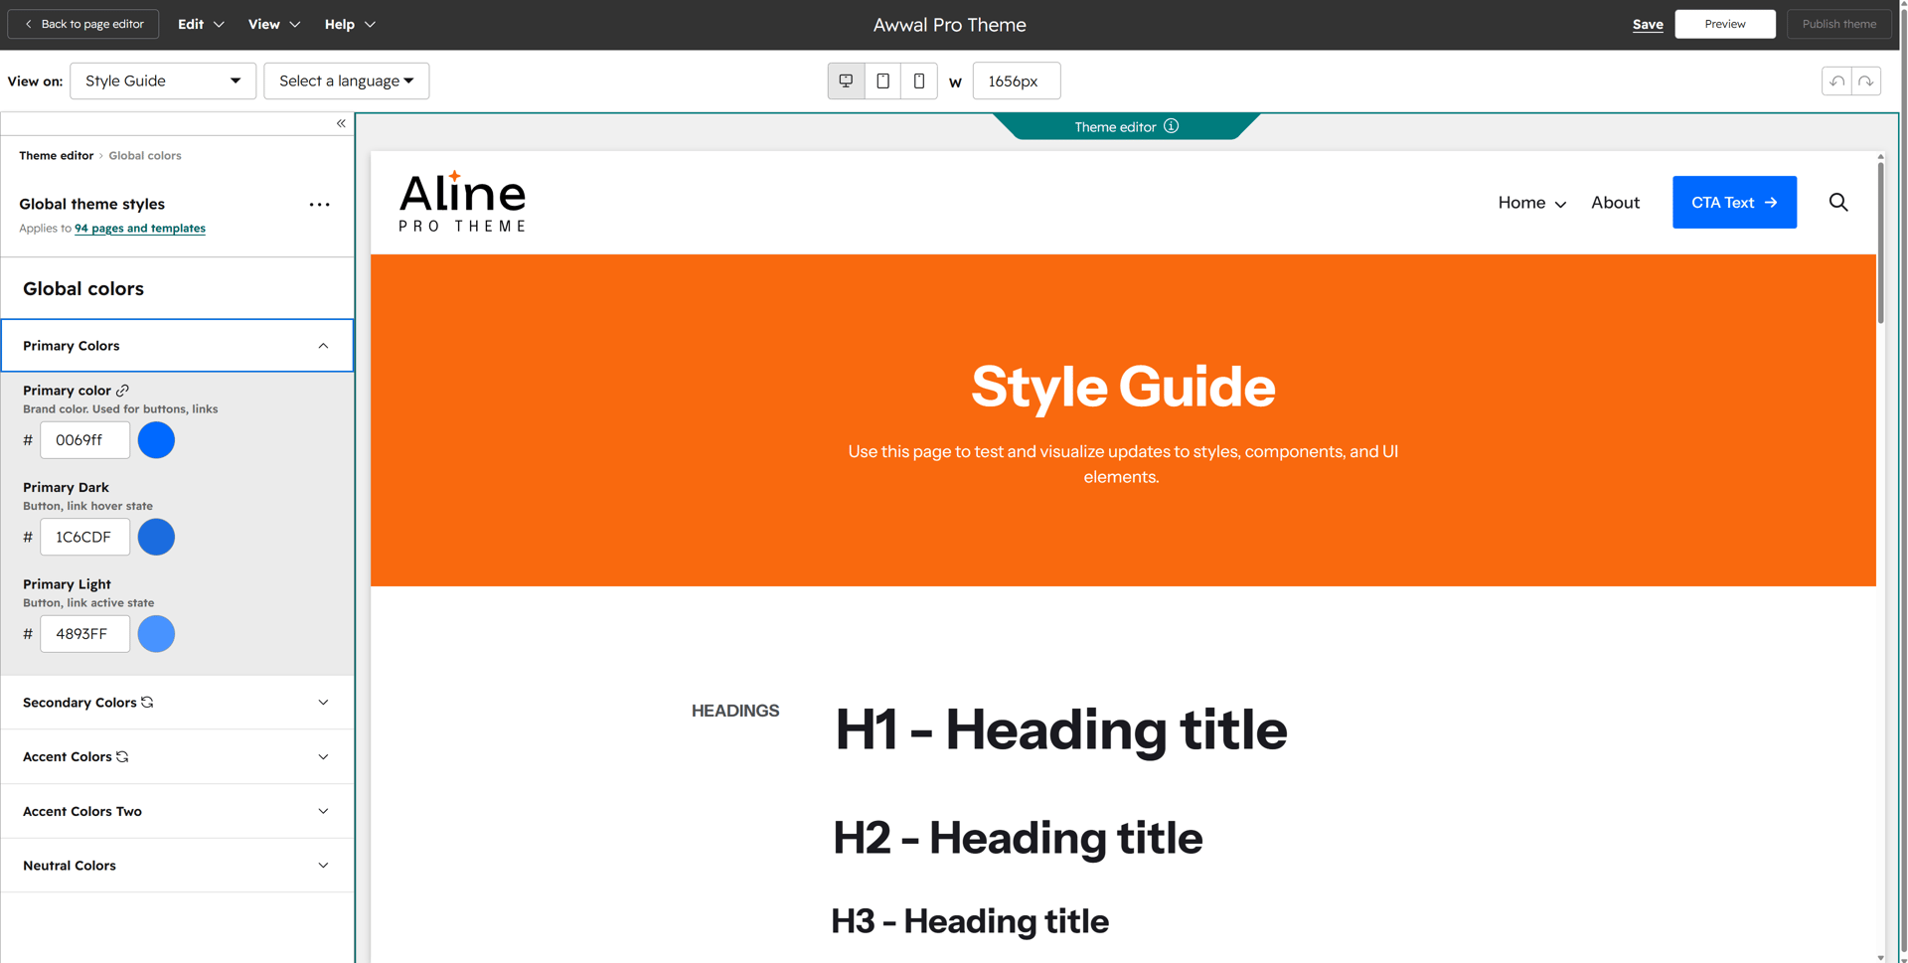Expand the Secondary Colors section
The width and height of the screenshot is (1908, 963).
coord(177,703)
